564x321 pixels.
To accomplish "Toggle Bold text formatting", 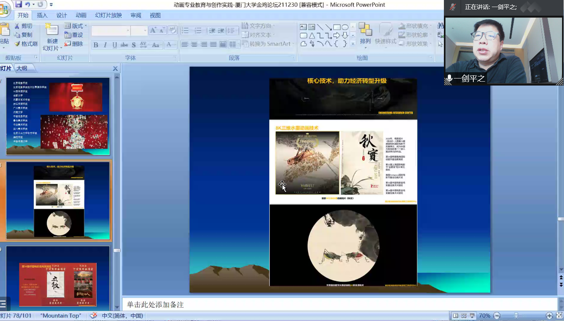I will [x=96, y=45].
